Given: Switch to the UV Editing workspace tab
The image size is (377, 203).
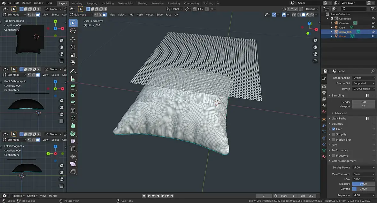Looking at the screenshot, I should 107,4.
